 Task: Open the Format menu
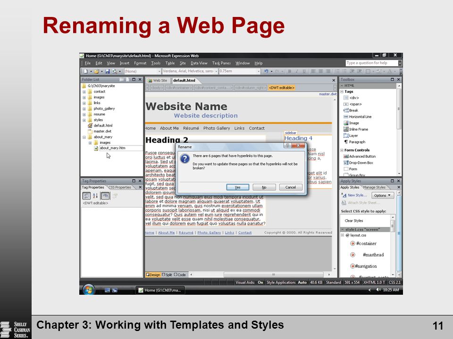(x=140, y=63)
